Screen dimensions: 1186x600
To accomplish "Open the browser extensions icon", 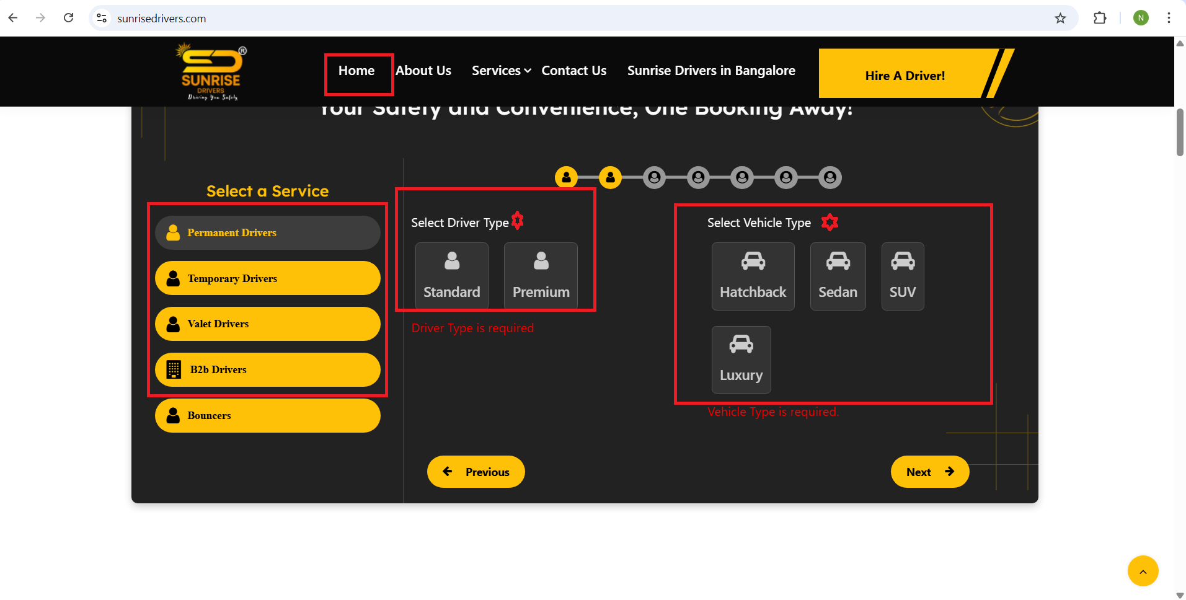I will (1100, 18).
